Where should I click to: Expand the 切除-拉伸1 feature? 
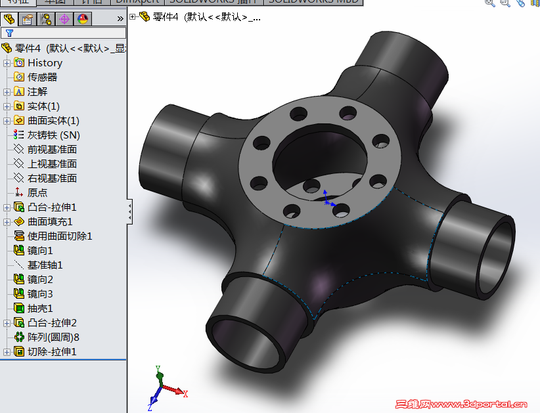coord(7,352)
